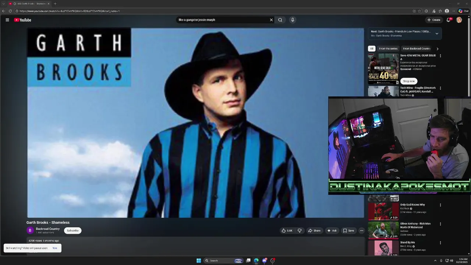
Task: Open the Backroad Country channel name link
Action: pos(48,229)
